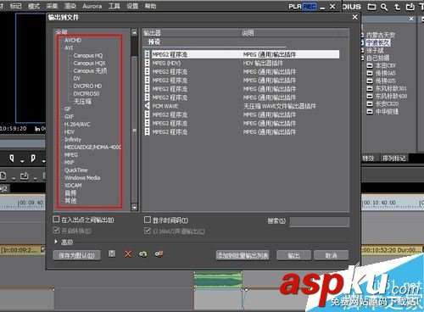Select DVCPRO HD in the tree

point(87,86)
